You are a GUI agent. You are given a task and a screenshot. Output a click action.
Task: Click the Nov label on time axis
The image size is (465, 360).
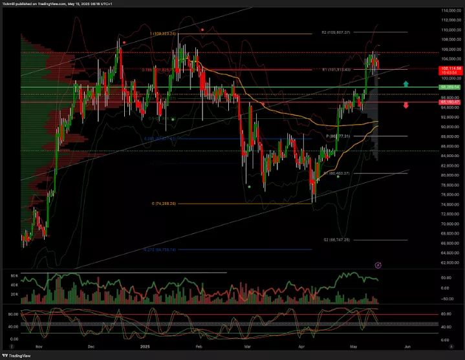click(x=39, y=347)
